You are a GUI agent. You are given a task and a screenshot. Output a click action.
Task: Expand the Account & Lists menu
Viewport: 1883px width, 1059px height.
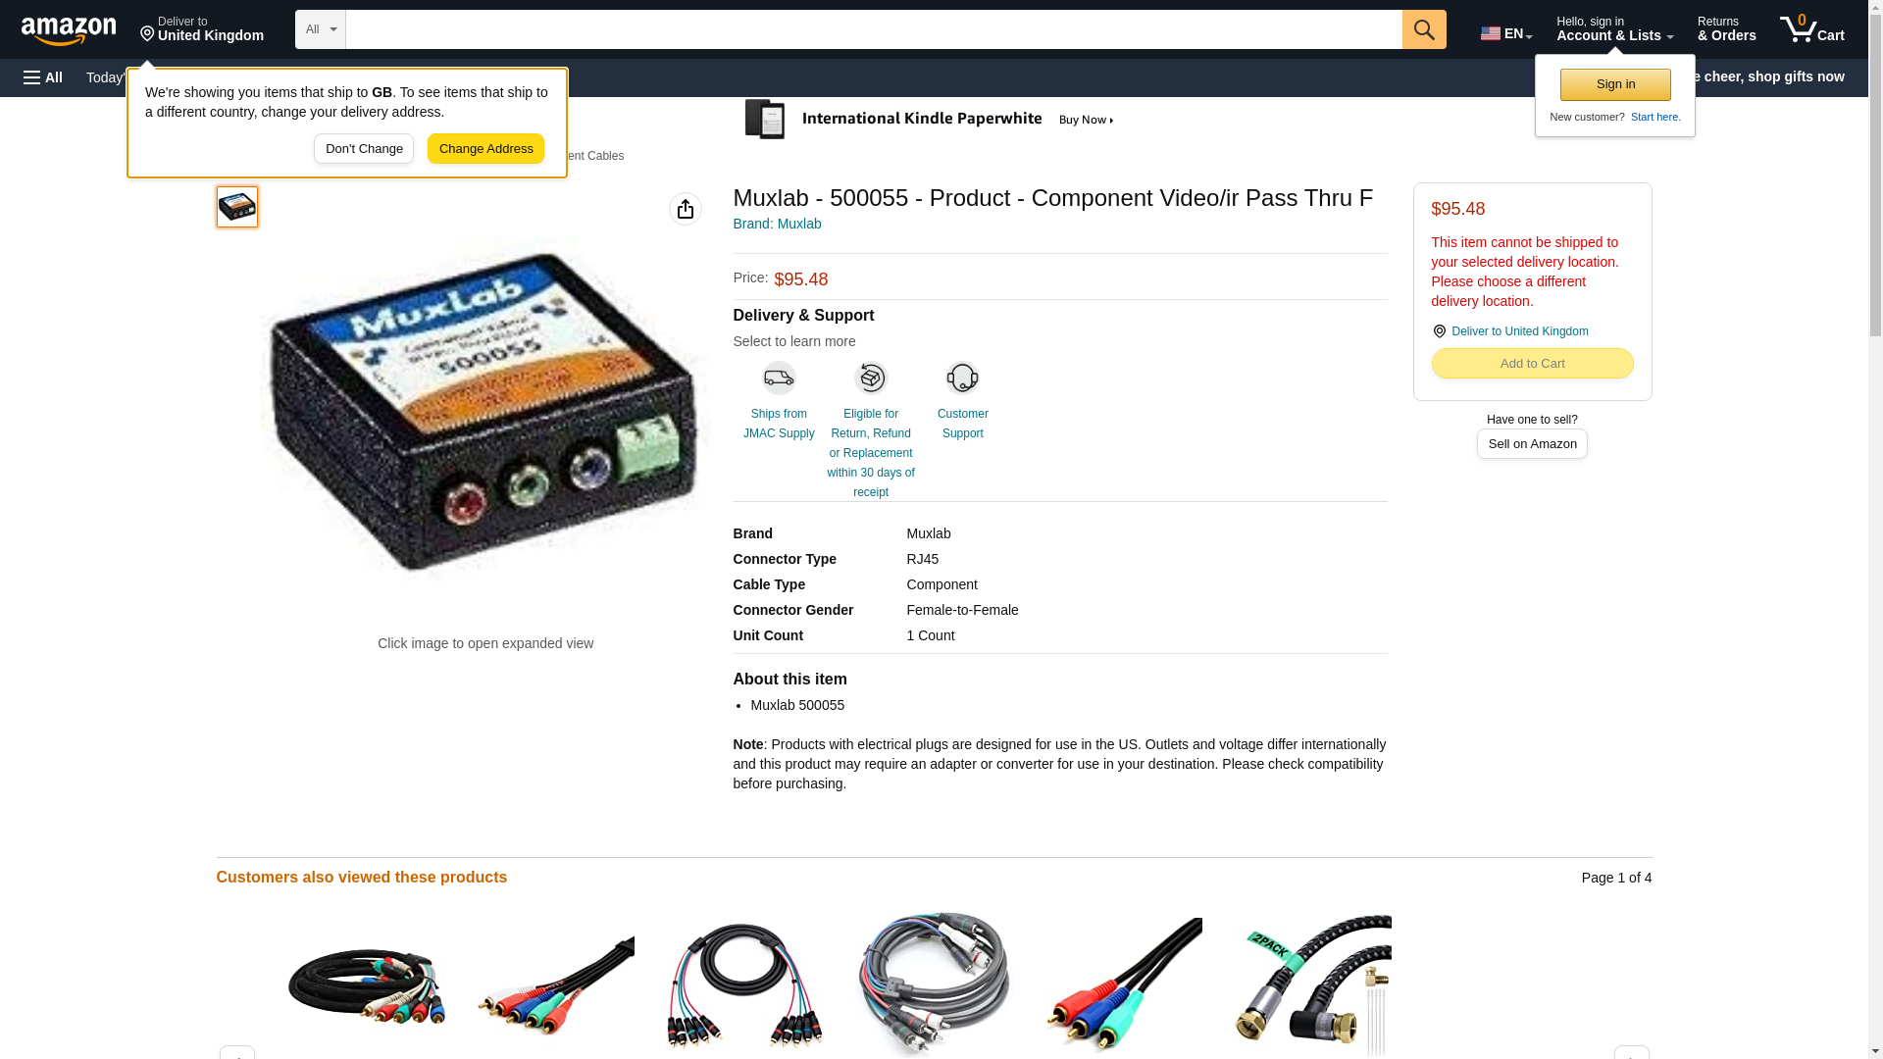tap(1614, 28)
